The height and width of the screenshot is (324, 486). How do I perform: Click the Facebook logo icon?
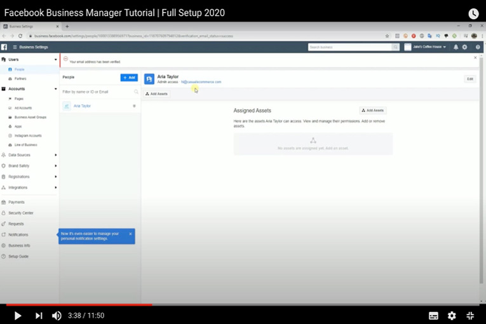pyautogui.click(x=4, y=47)
